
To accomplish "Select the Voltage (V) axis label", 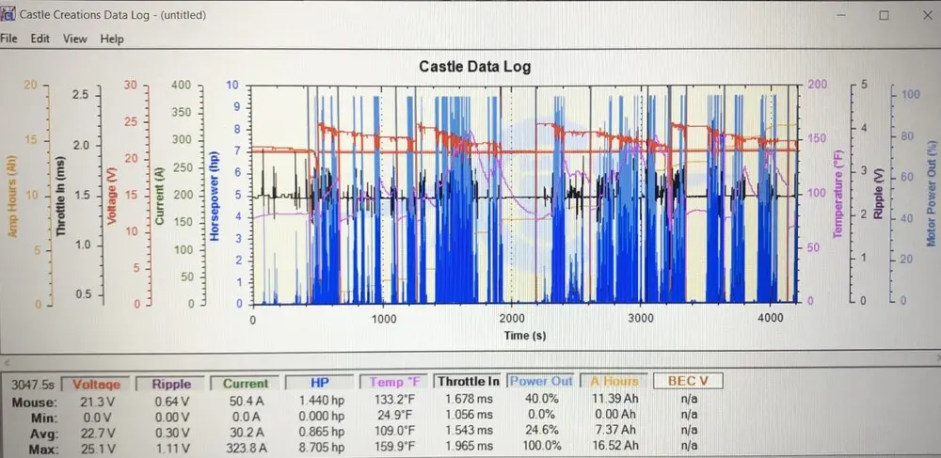I will pyautogui.click(x=111, y=196).
